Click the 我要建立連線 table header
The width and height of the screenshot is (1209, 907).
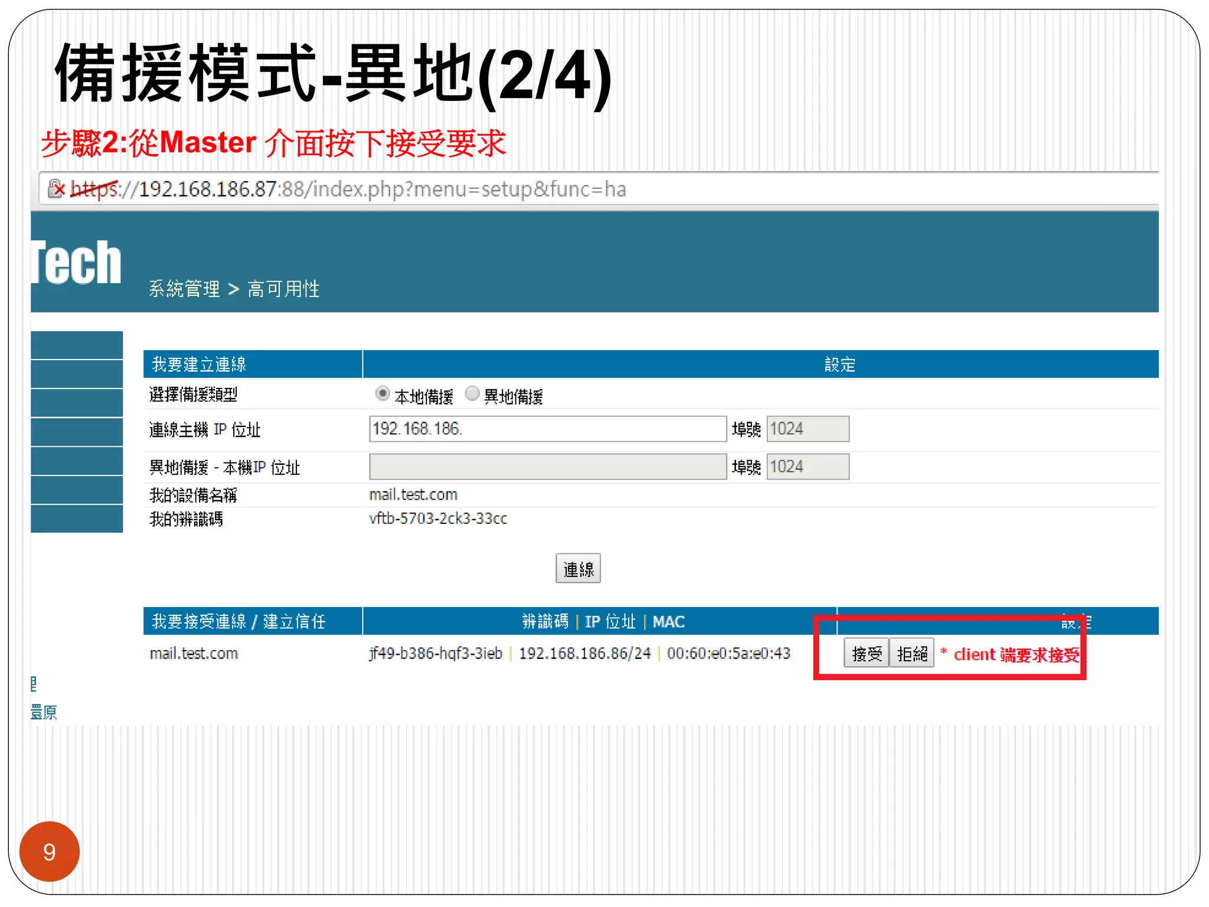pos(253,364)
